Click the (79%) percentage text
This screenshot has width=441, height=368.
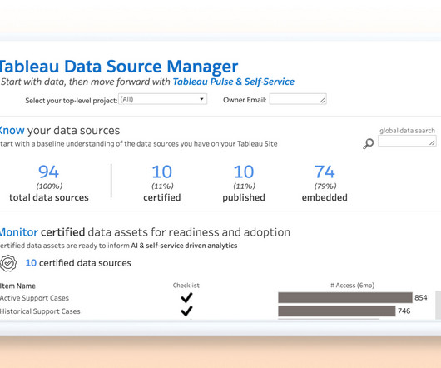[325, 186]
